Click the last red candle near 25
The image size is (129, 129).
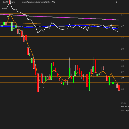coord(119,88)
